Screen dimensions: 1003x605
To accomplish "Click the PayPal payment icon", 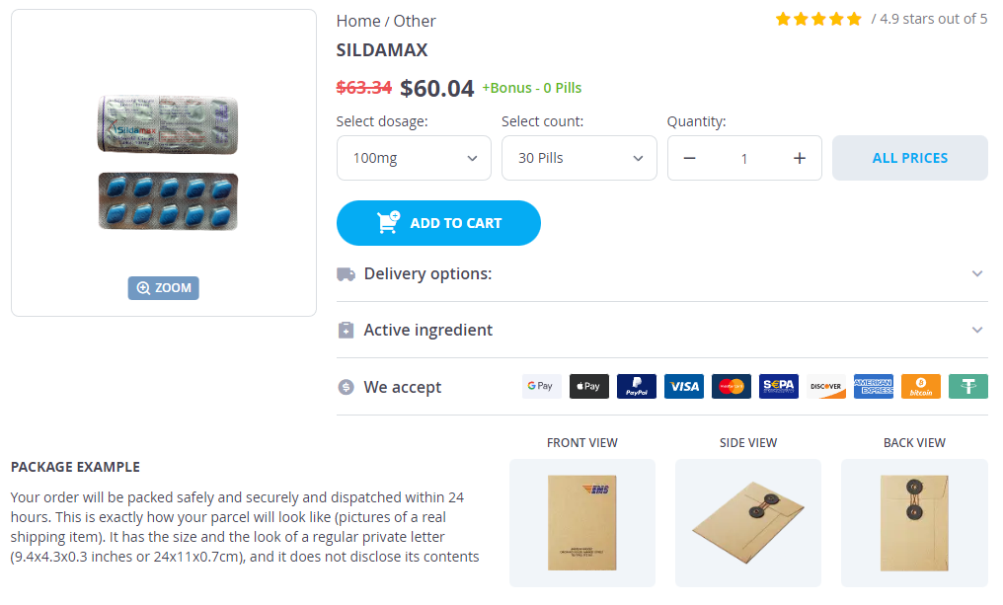I will [637, 387].
